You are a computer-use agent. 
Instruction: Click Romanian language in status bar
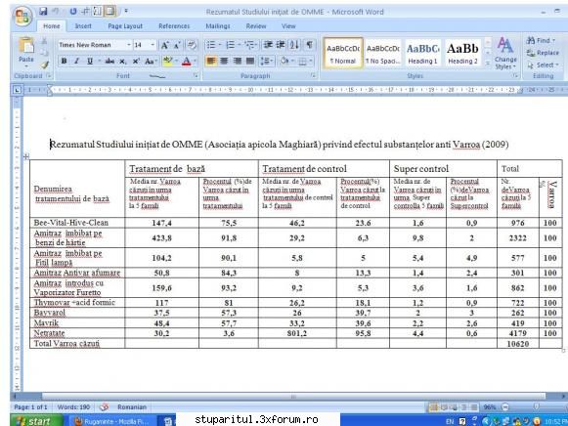(132, 407)
